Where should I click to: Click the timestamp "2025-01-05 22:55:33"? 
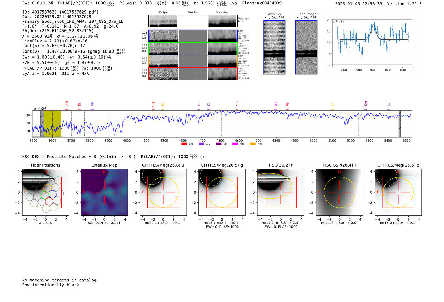359,4
